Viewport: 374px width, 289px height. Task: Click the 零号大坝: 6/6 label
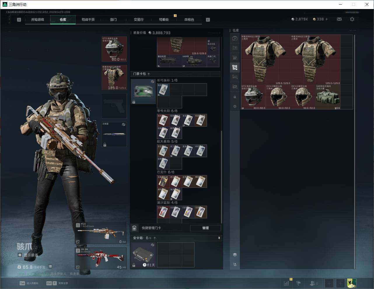click(x=167, y=111)
